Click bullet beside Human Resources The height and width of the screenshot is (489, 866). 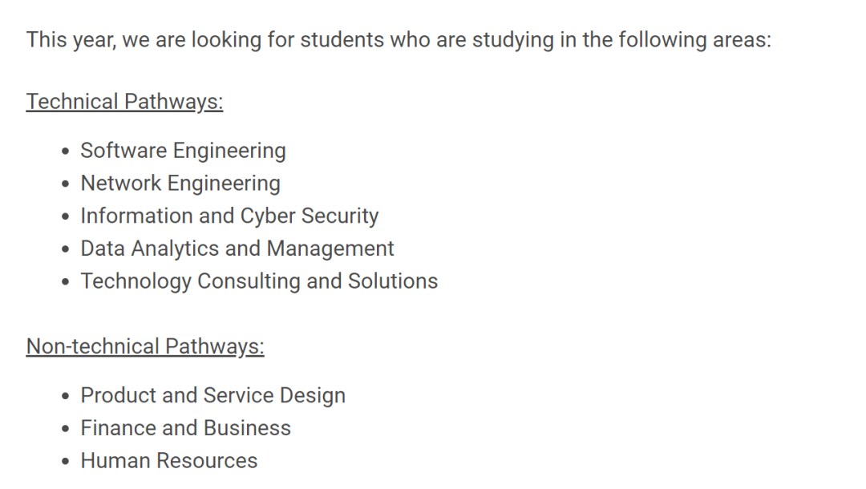(66, 462)
